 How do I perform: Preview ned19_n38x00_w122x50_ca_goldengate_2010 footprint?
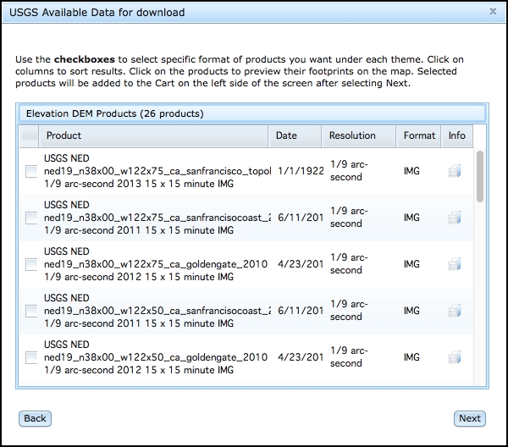pos(156,357)
